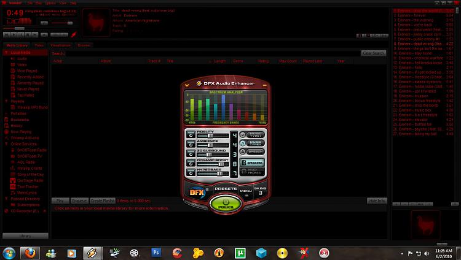461x260 pixels.
Task: Click the Library button at bottom left
Action: [25, 236]
